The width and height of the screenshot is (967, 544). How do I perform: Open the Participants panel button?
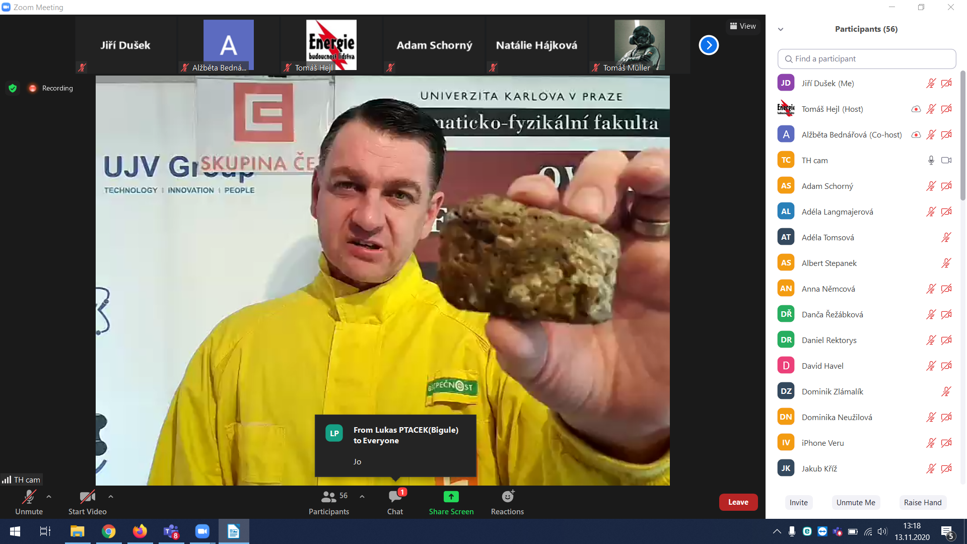(329, 503)
